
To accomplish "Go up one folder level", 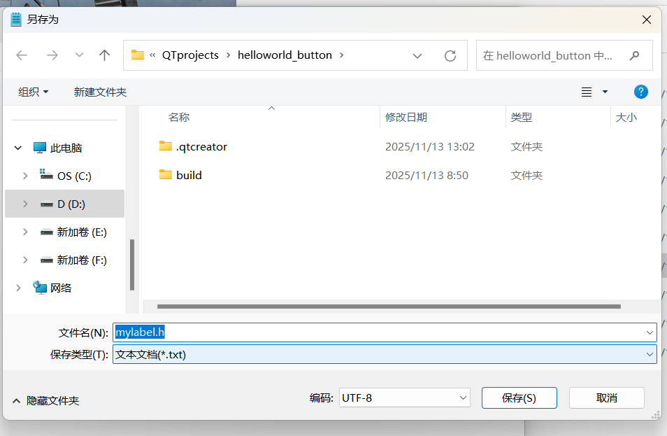I will (104, 55).
